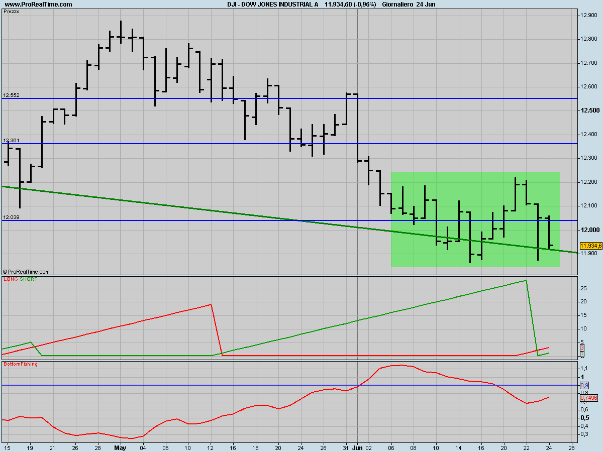Click the BottomFishing indicator label

pyautogui.click(x=21, y=364)
